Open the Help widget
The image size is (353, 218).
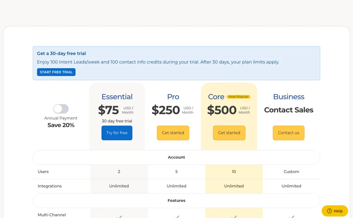[x=335, y=211]
